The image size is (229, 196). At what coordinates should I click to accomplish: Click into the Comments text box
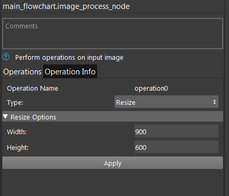[x=112, y=34]
